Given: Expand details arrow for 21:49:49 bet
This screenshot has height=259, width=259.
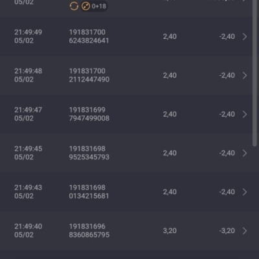Looking at the screenshot, I should coord(245,36).
